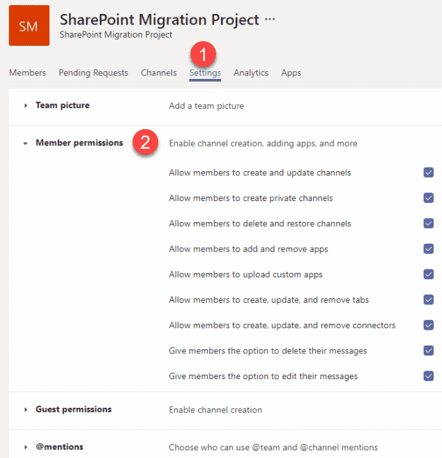Uncheck create, update, and remove tabs permission
Viewport: 442px width, 458px height.
[x=428, y=300]
